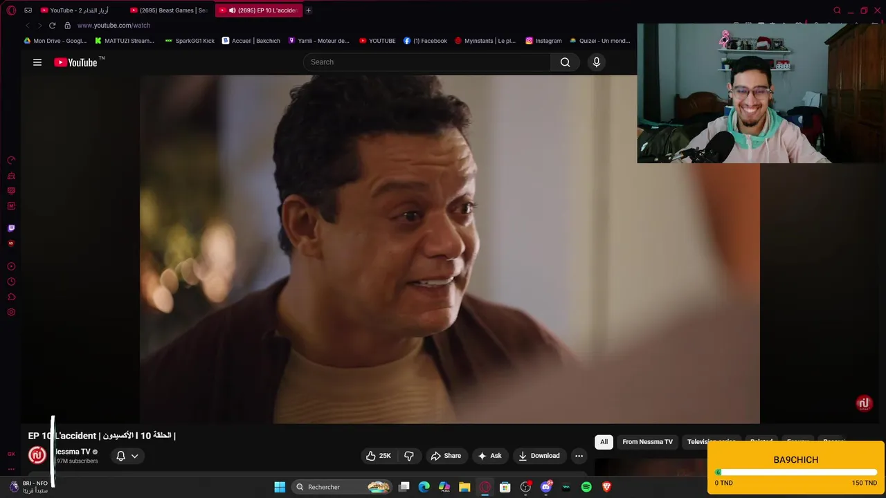Open Myinstants bookmark
Viewport: 886px width, 498px height.
click(x=485, y=41)
